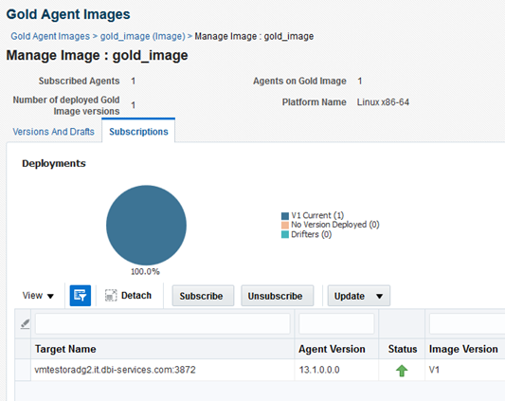Expand the Update button dropdown arrow
The image size is (505, 401).
(379, 296)
